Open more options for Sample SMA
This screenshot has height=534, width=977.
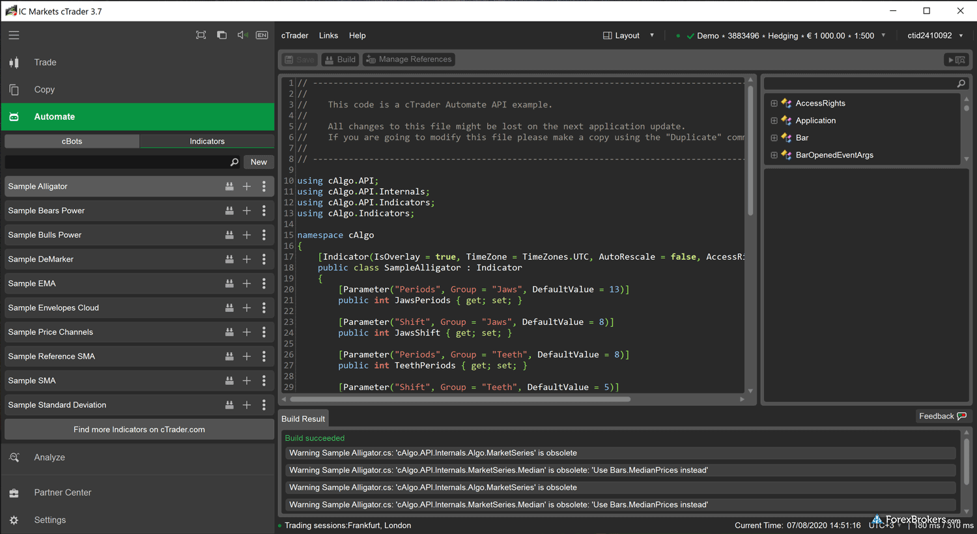pyautogui.click(x=264, y=381)
